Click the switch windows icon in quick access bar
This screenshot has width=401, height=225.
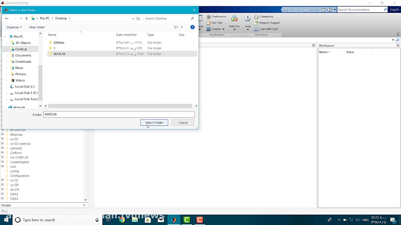(x=323, y=10)
